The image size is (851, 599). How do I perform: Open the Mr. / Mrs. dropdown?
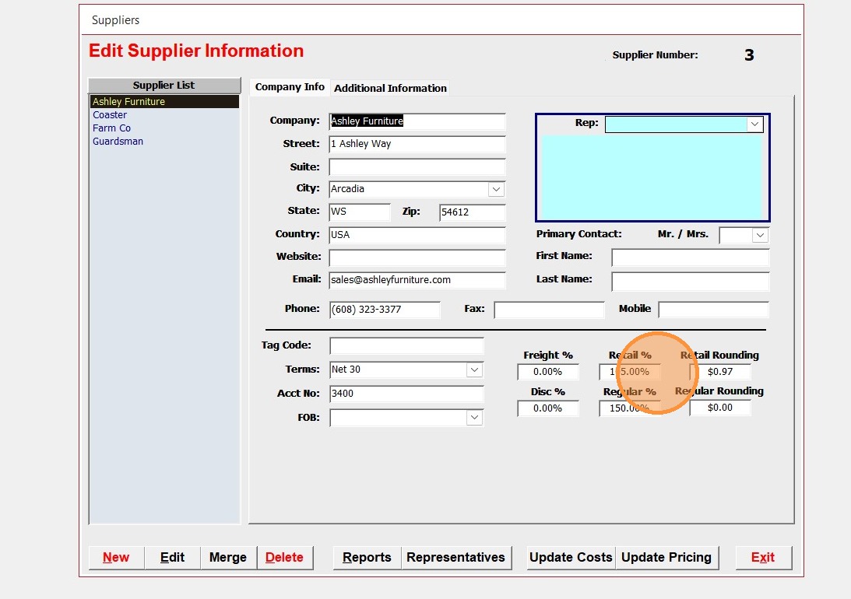pyautogui.click(x=760, y=235)
